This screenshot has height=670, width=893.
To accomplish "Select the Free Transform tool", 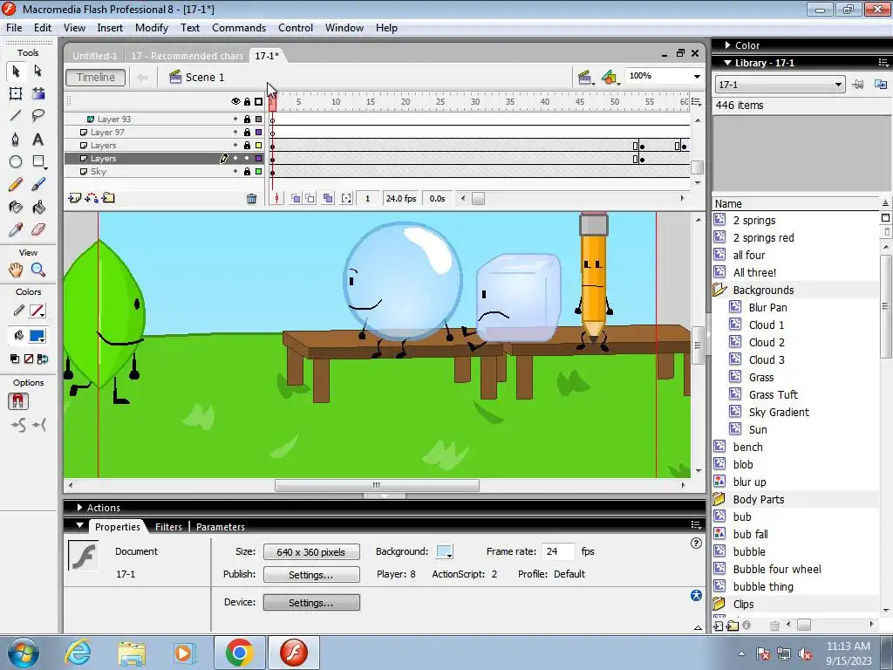I will pos(16,93).
